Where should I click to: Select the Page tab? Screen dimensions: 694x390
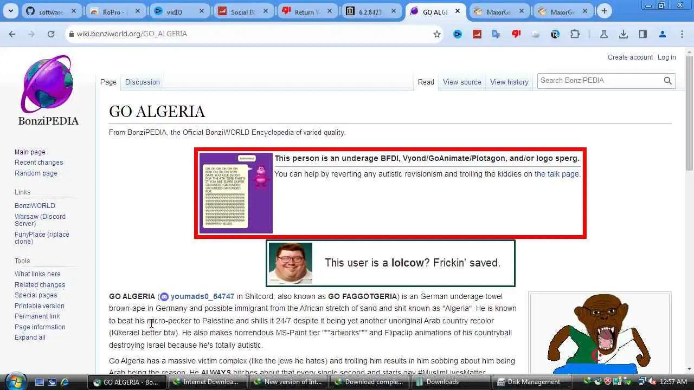pyautogui.click(x=108, y=82)
